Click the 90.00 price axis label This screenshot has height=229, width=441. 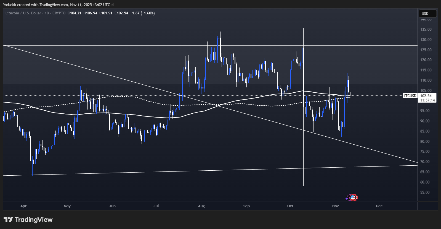point(425,121)
